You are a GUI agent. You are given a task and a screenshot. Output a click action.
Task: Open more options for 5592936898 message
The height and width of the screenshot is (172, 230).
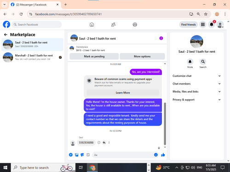[x=109, y=143]
